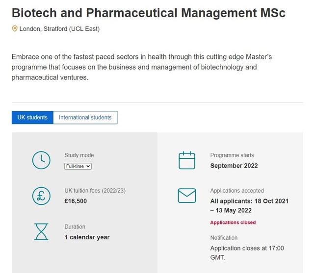Click the London, Stratford (UCL East) location text
The height and width of the screenshot is (273, 314).
pos(59,29)
